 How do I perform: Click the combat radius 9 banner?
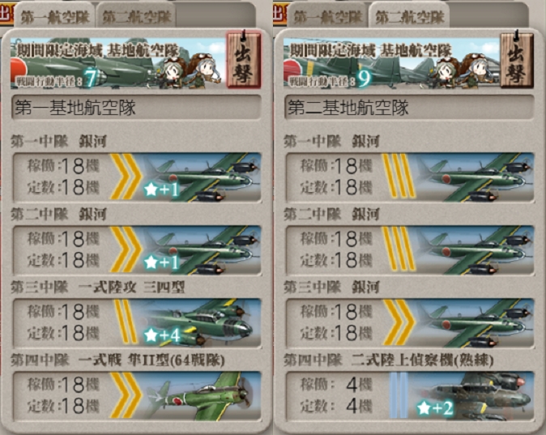[x=391, y=62]
